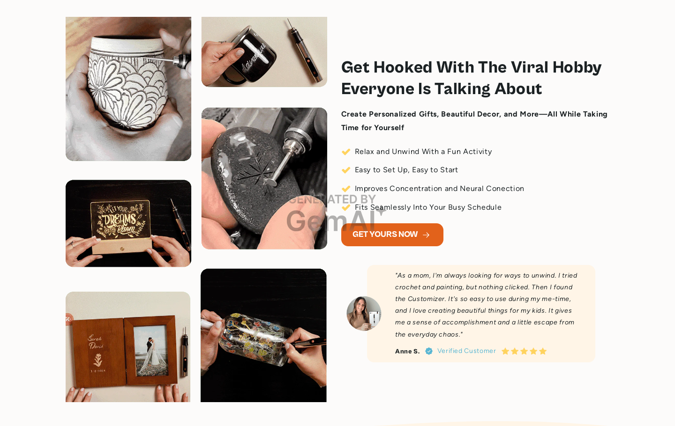
Task: Click the Verified Customer label
Action: tap(466, 351)
